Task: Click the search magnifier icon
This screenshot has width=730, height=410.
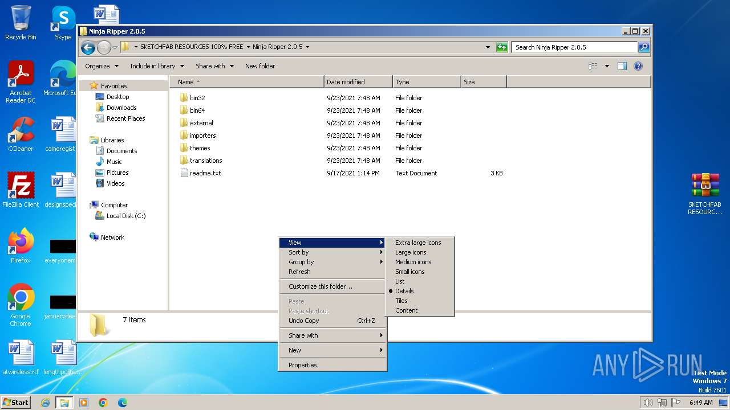Action: (x=643, y=47)
